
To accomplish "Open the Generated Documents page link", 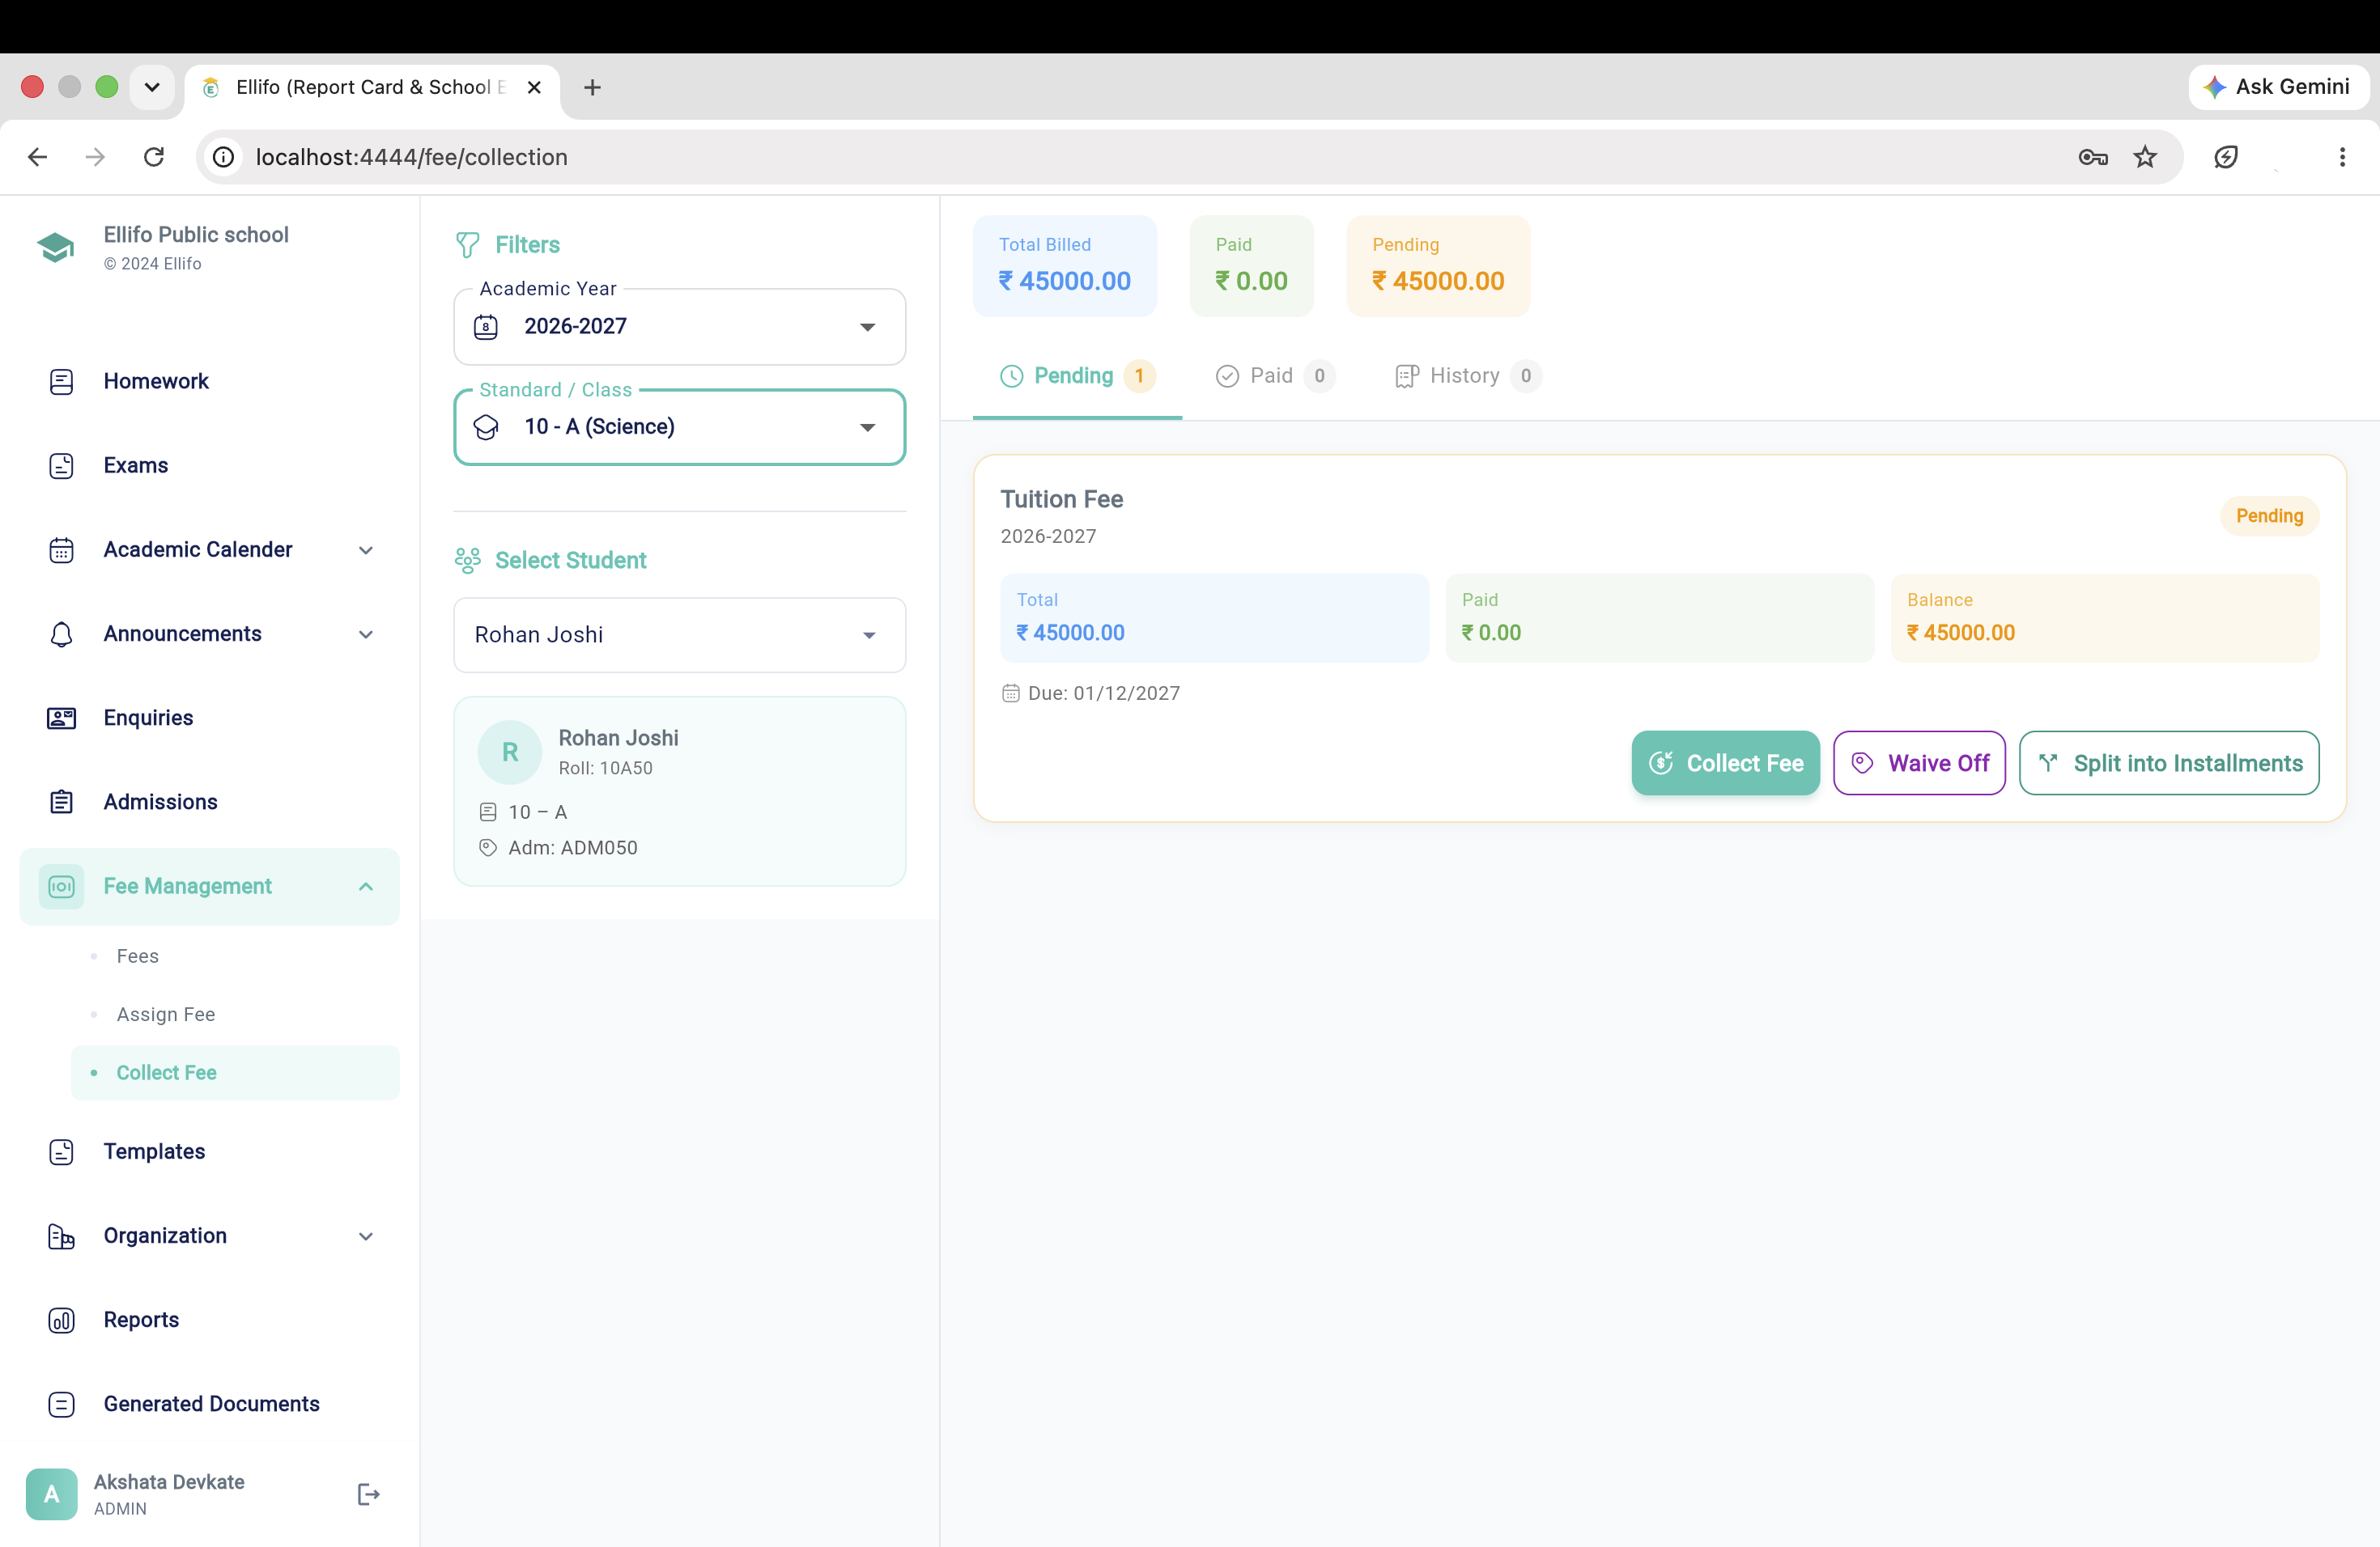I will pos(211,1403).
